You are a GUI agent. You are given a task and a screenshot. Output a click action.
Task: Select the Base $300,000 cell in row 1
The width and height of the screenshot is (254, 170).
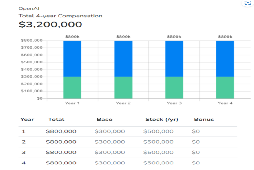pyautogui.click(x=110, y=131)
